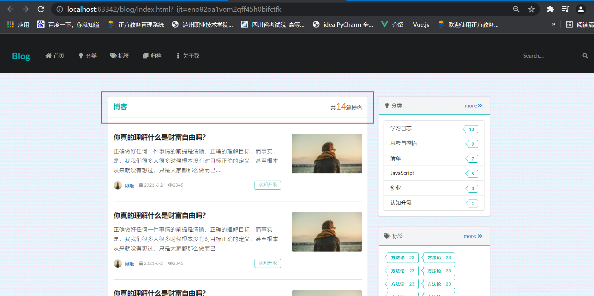
Task: Reload the blog page
Action: (41, 9)
